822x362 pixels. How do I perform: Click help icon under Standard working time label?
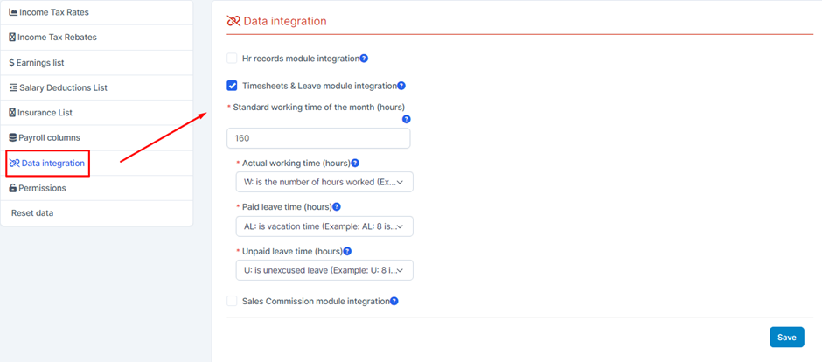pyautogui.click(x=407, y=120)
